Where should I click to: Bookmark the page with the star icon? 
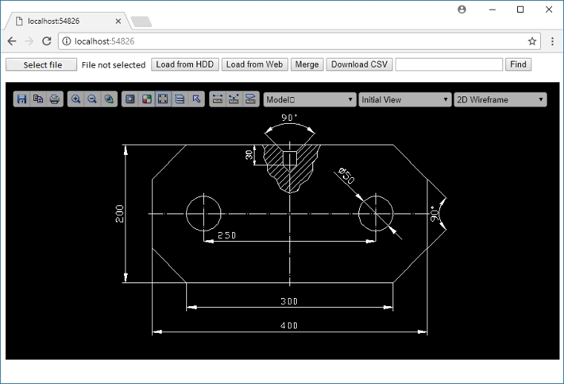pyautogui.click(x=532, y=42)
